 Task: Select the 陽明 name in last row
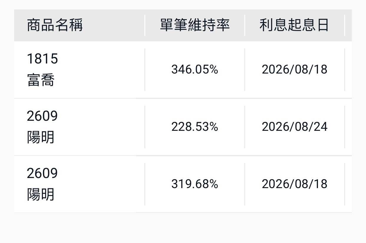click(41, 195)
